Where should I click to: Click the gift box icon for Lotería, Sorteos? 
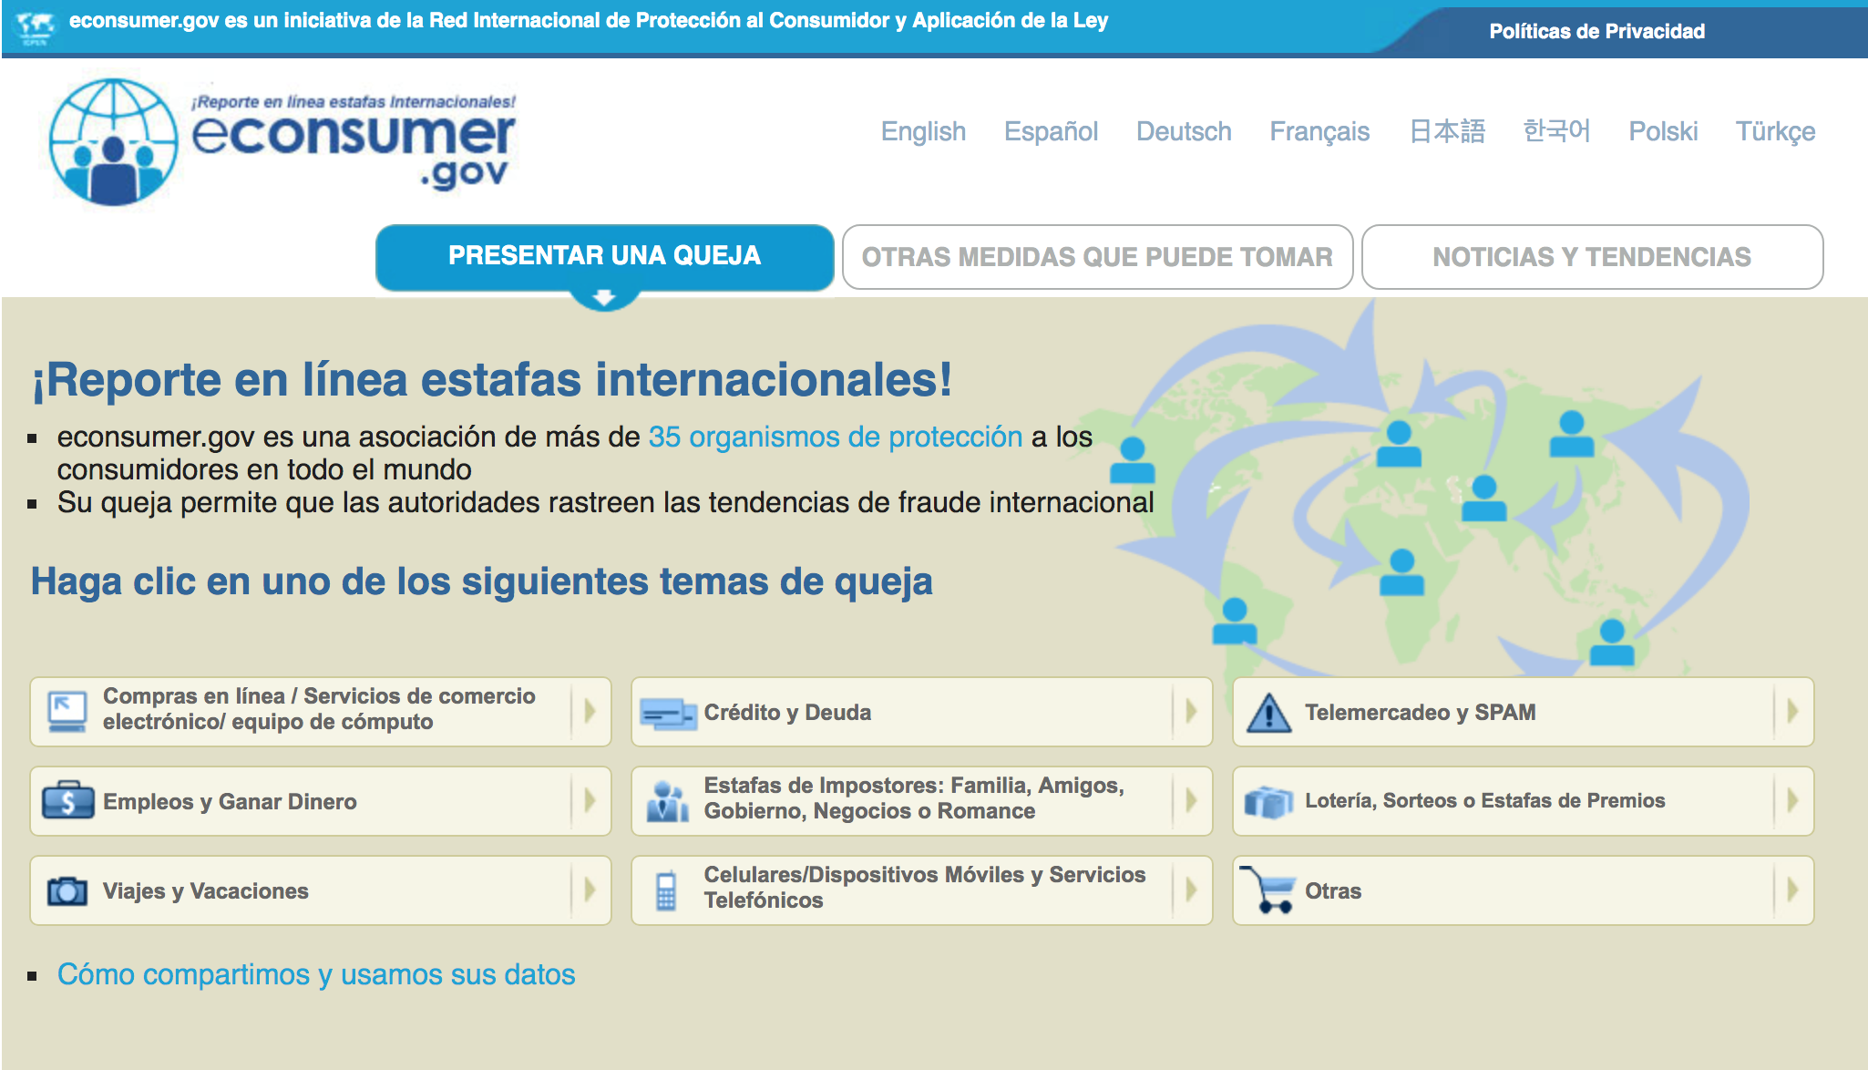[1268, 801]
